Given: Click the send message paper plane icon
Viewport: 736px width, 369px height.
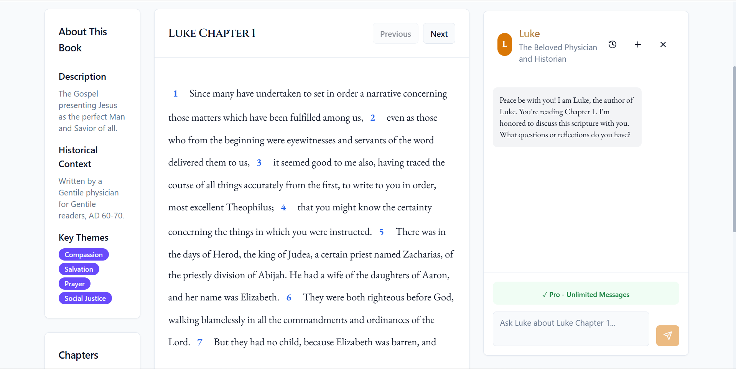Looking at the screenshot, I should [667, 335].
